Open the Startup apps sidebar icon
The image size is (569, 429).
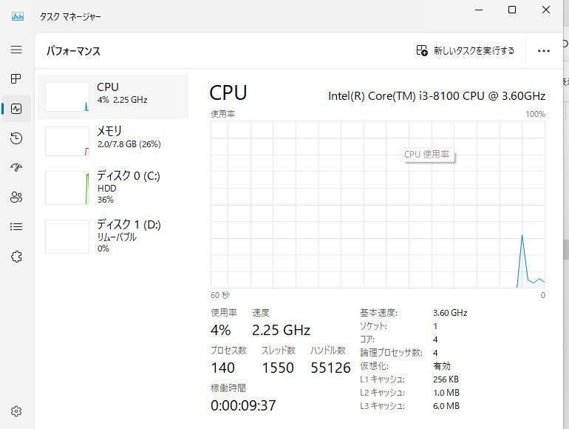(16, 168)
